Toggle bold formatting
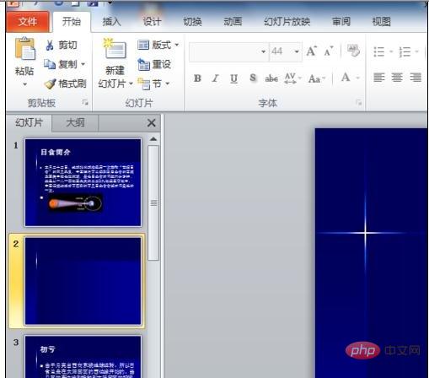The height and width of the screenshot is (378, 429). coord(197,78)
